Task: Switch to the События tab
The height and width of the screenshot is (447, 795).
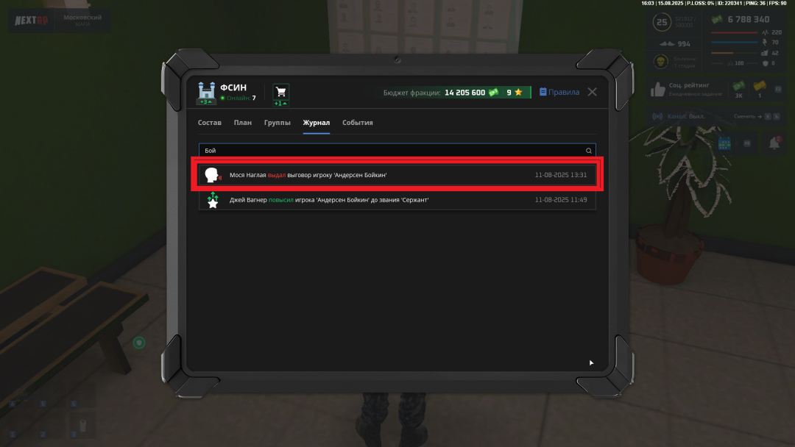Action: (x=358, y=123)
